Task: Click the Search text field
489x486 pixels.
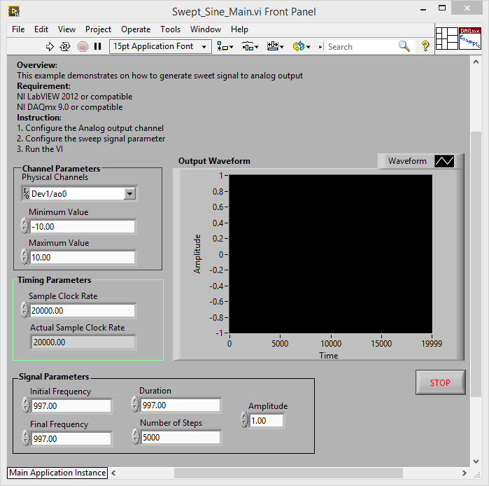Action: (x=362, y=47)
